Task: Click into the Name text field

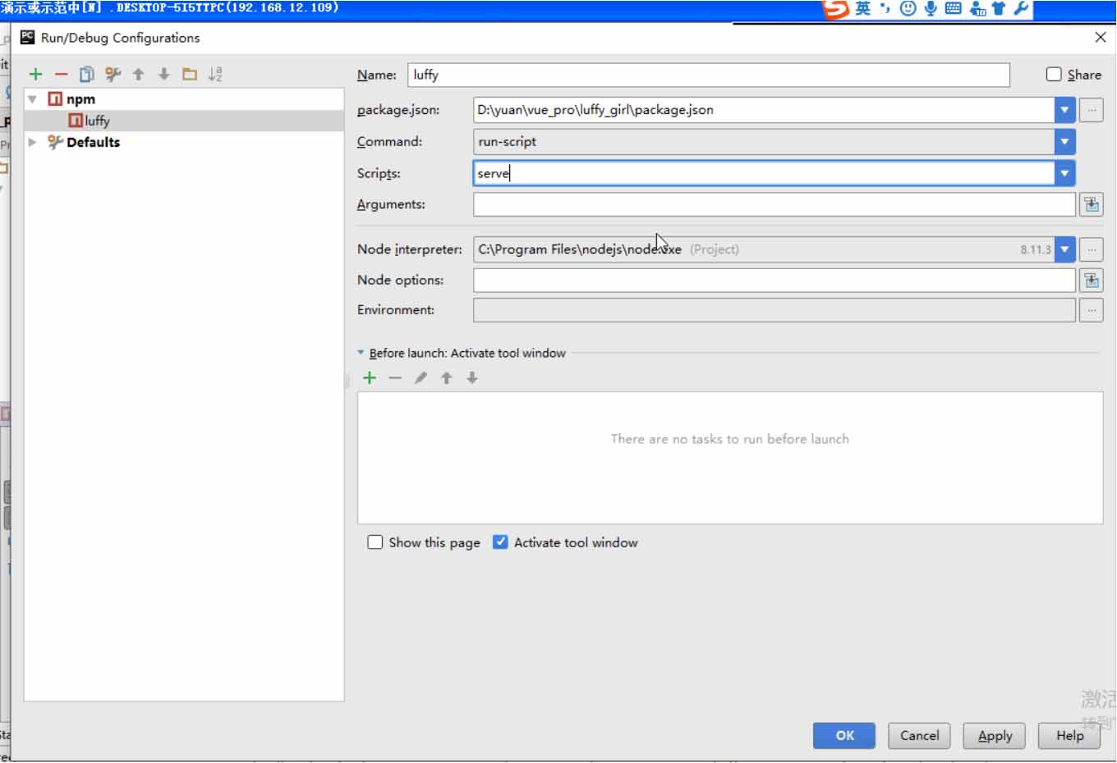Action: [x=708, y=75]
